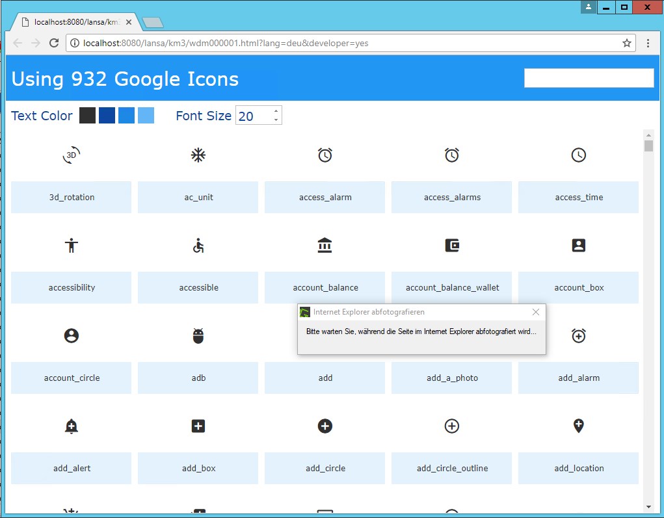Click the add_alert bell icon

[72, 426]
